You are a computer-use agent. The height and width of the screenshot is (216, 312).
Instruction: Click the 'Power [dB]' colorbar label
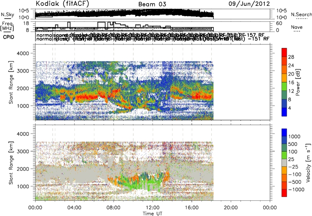(x=298, y=82)
